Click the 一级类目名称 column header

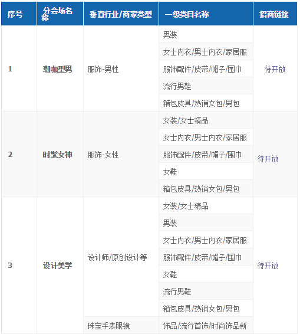pos(206,14)
